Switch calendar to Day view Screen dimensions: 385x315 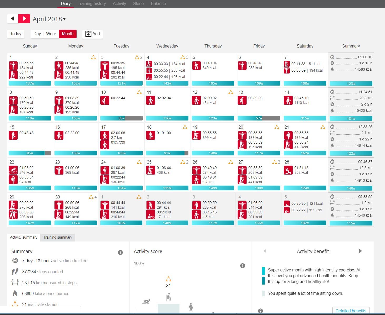point(37,34)
